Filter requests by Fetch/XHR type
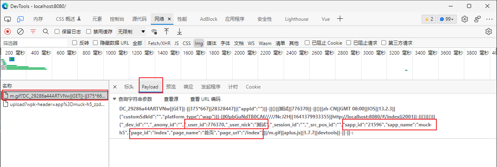497x167 pixels. coord(159,43)
